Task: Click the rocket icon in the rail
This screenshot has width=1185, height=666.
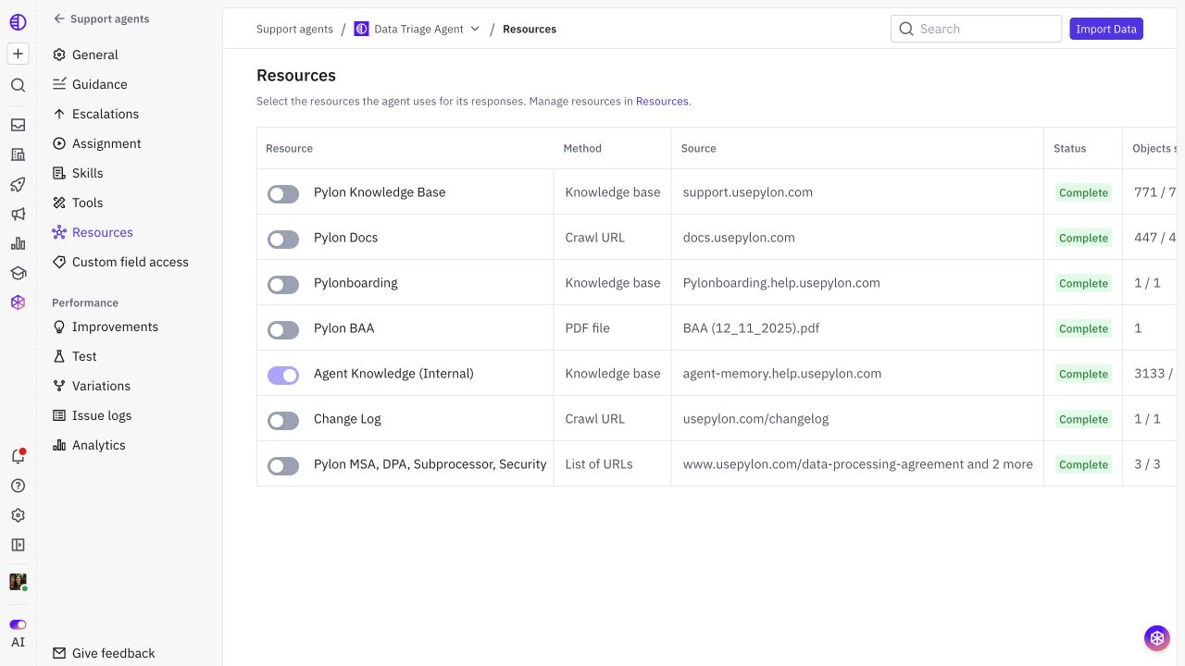Action: coord(18,184)
